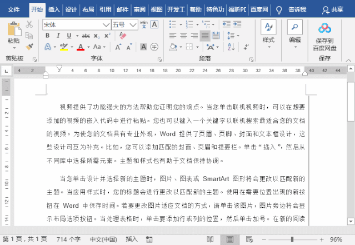The height and width of the screenshot is (245, 355).
Task: Apply distributed alignment
Action: 216,36
